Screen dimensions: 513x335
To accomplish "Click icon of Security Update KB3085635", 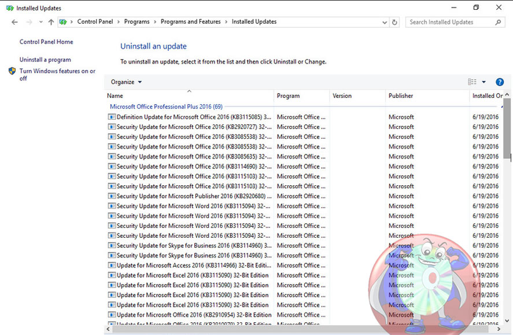I will tap(112, 156).
